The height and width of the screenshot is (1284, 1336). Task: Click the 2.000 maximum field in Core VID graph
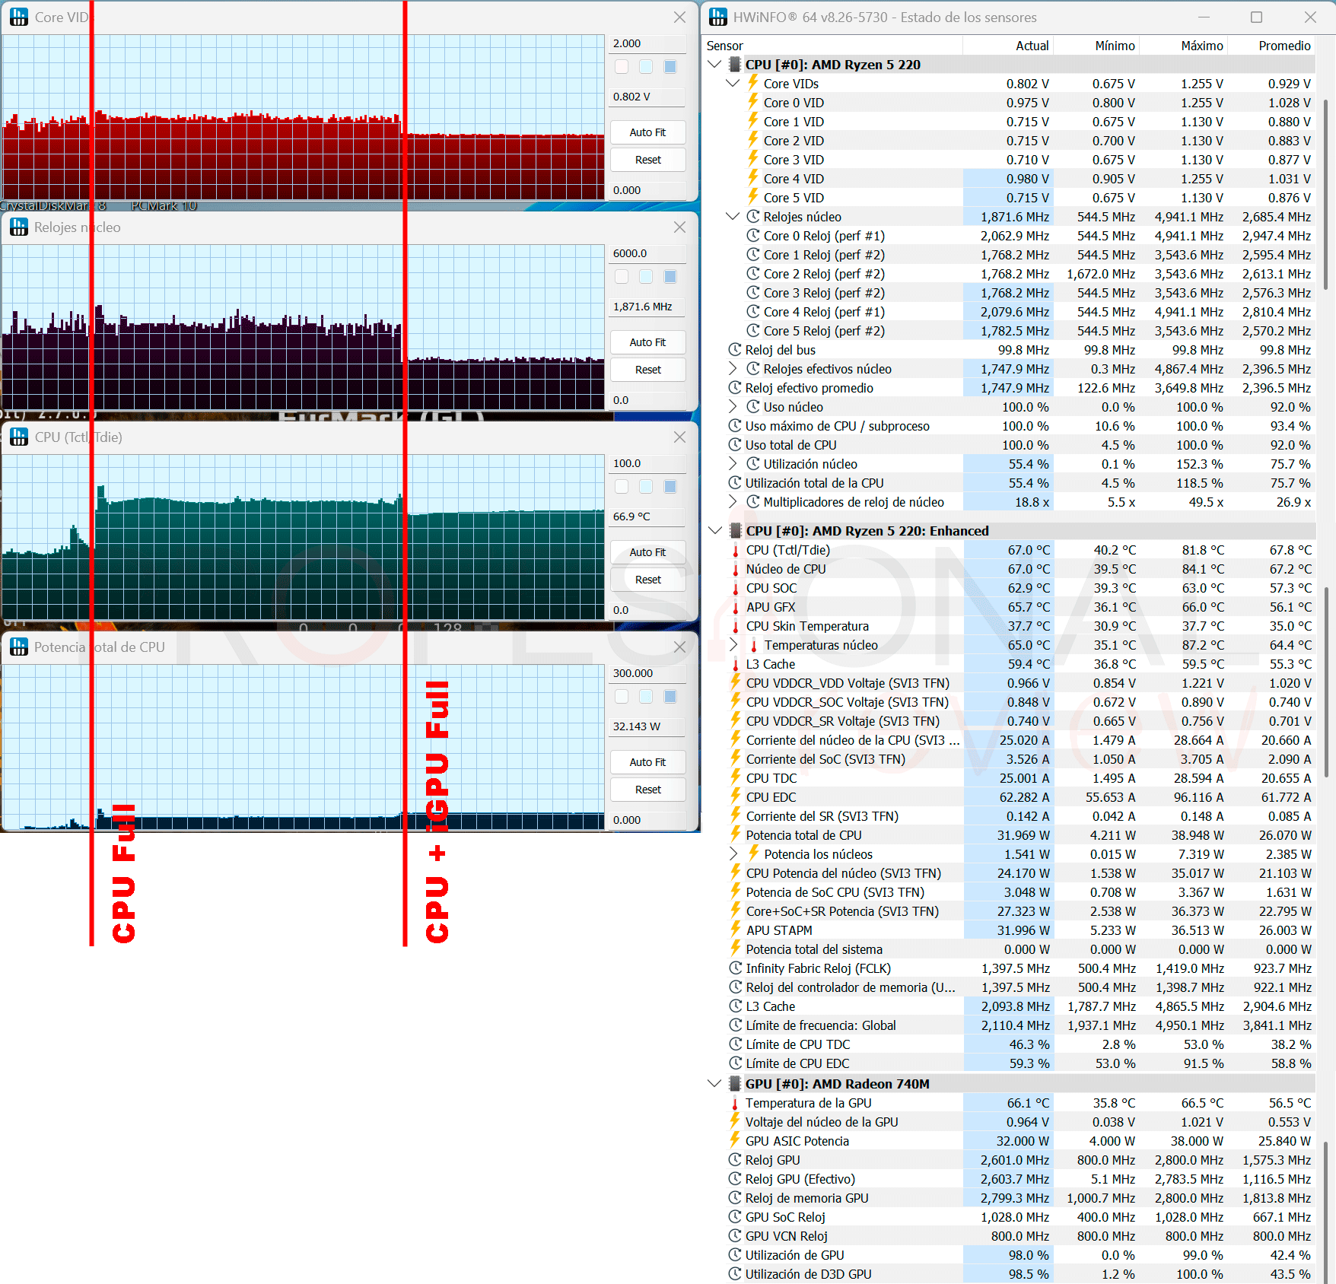(x=648, y=43)
